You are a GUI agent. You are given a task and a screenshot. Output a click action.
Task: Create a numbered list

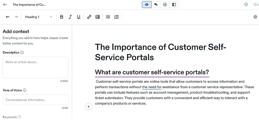[116, 17]
